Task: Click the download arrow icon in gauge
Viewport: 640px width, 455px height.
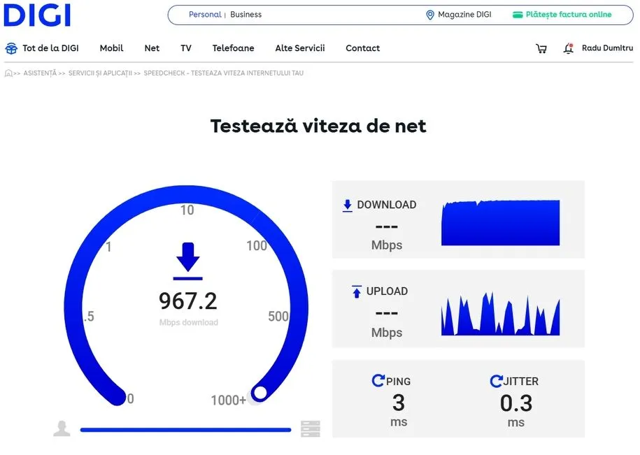Action: (x=188, y=259)
